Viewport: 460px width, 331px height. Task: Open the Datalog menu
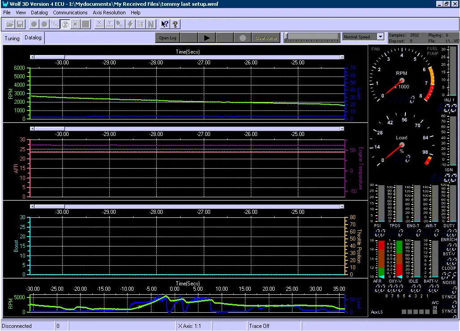coord(39,13)
